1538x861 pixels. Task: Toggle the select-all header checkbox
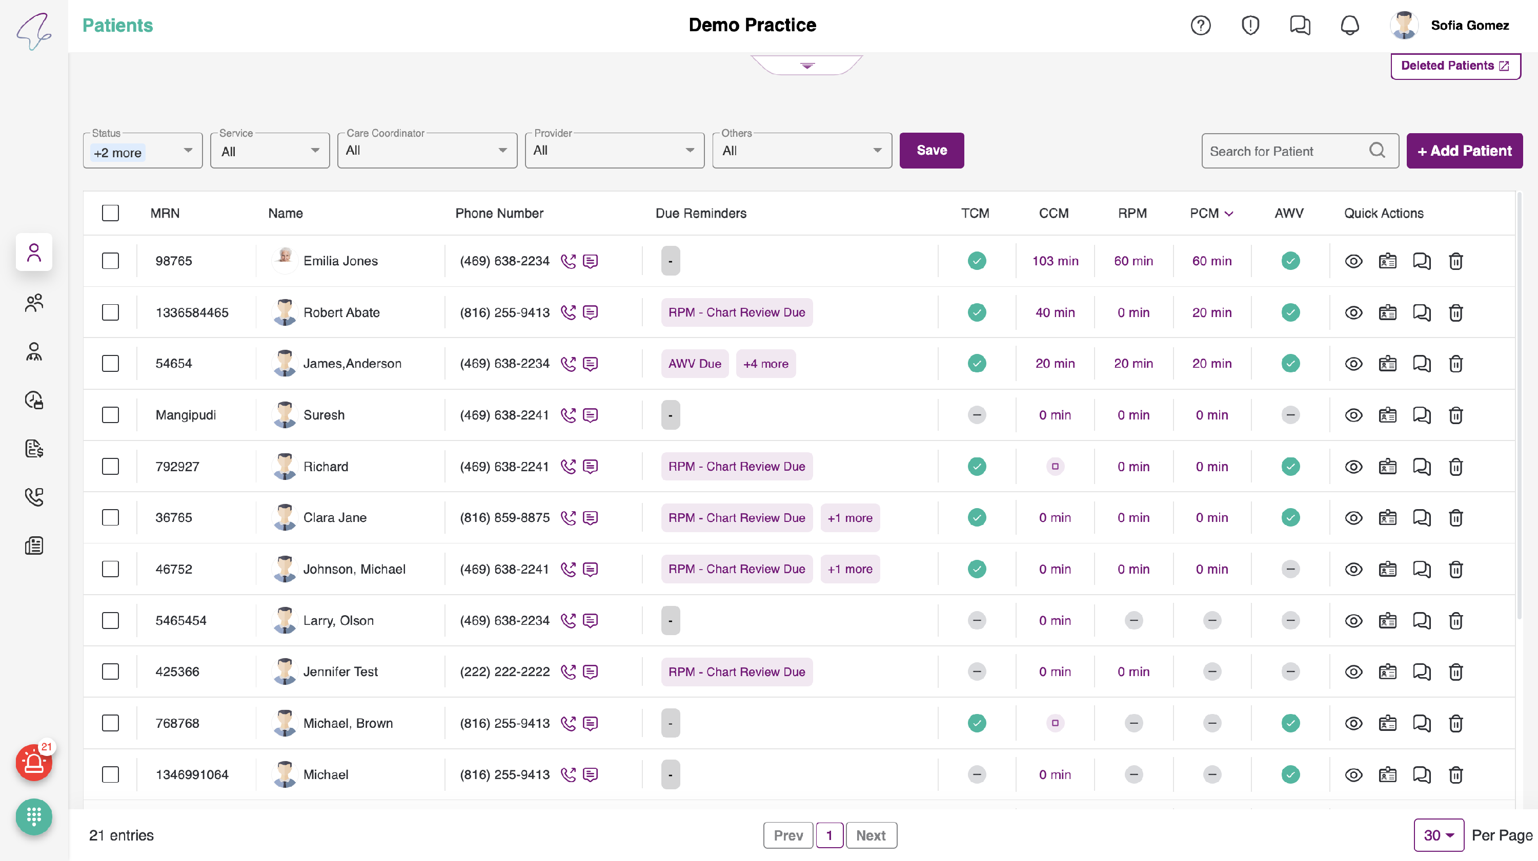tap(110, 213)
